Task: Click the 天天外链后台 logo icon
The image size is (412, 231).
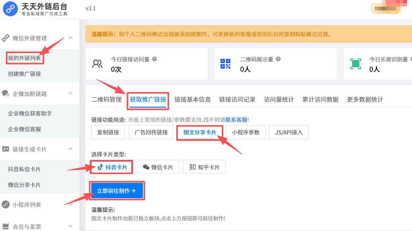Action: coord(10,9)
